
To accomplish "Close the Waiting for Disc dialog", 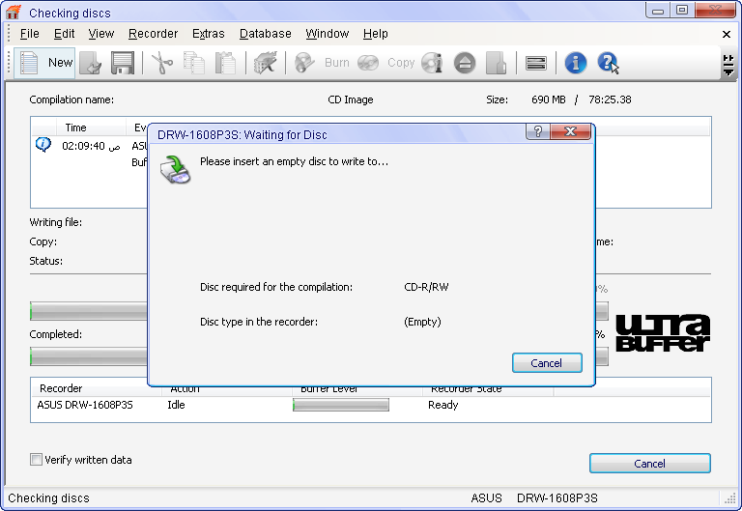I will 571,131.
